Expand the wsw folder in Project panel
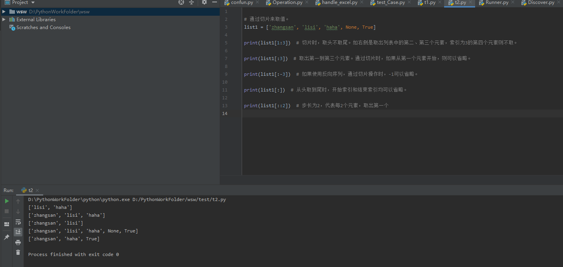 pos(4,11)
